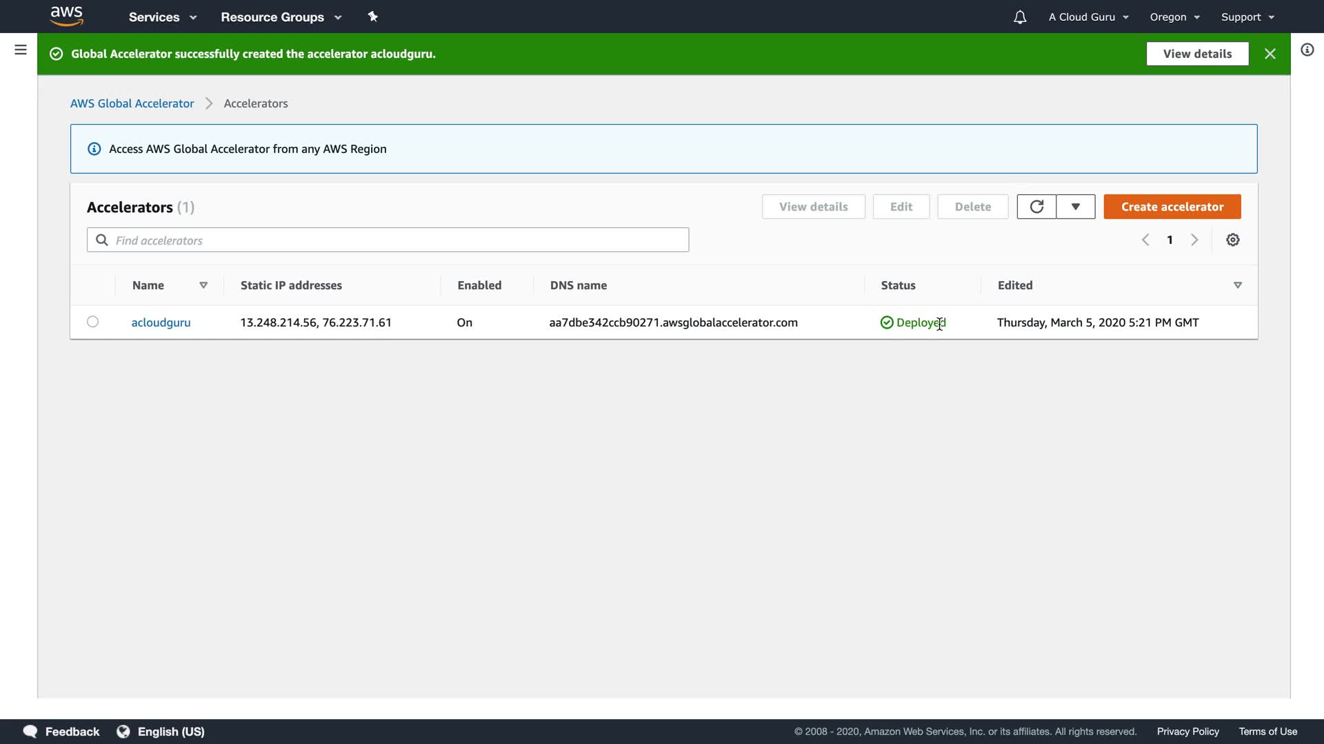The height and width of the screenshot is (744, 1324).
Task: Open the info panel icon at right edge
Action: 1307,50
